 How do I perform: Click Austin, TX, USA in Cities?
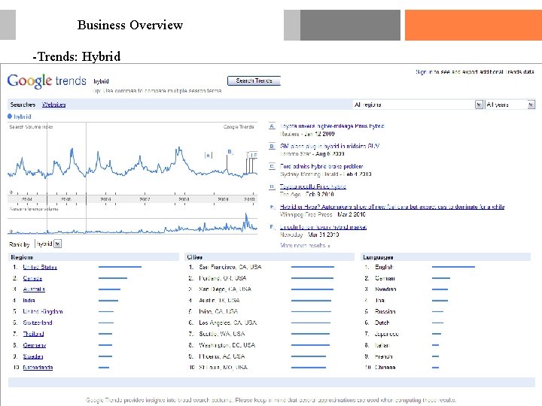click(219, 300)
